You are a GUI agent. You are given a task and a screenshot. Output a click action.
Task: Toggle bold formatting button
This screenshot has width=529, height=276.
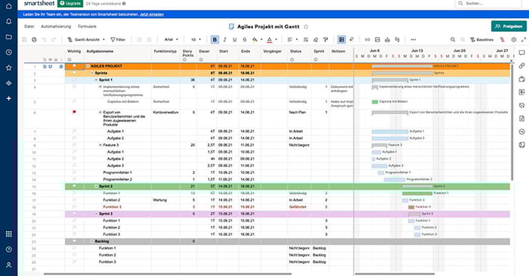coord(215,39)
